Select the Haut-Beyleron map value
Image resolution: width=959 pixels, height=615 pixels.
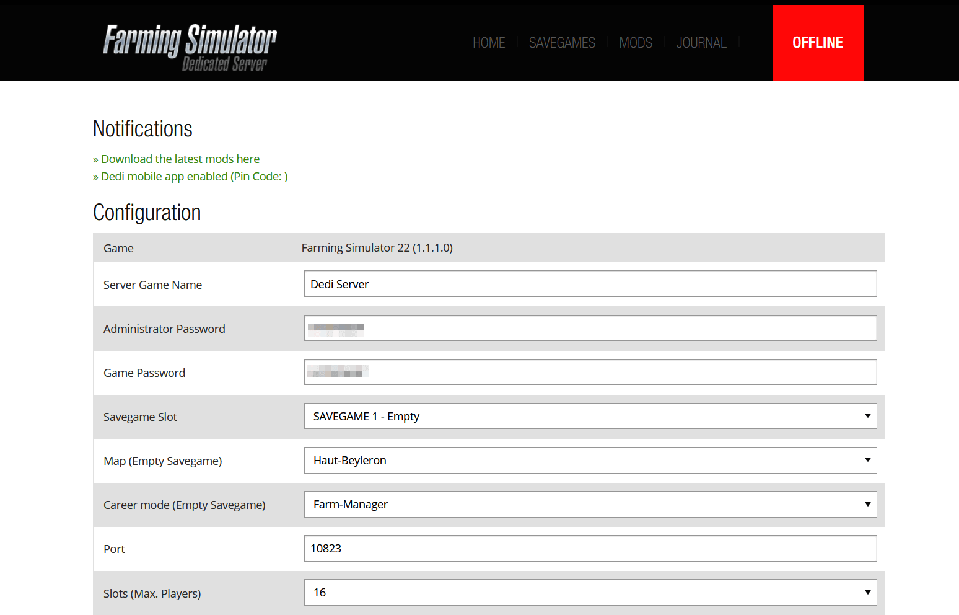coord(348,460)
